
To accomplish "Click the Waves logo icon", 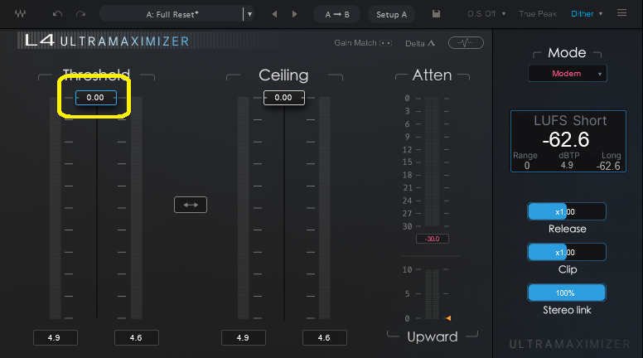I will [19, 14].
